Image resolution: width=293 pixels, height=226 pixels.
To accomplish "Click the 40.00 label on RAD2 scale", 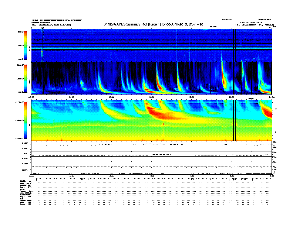I will [x=20, y=32].
